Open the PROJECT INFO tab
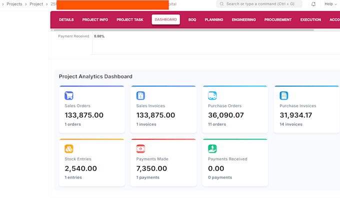This screenshot has width=340, height=198. [95, 19]
